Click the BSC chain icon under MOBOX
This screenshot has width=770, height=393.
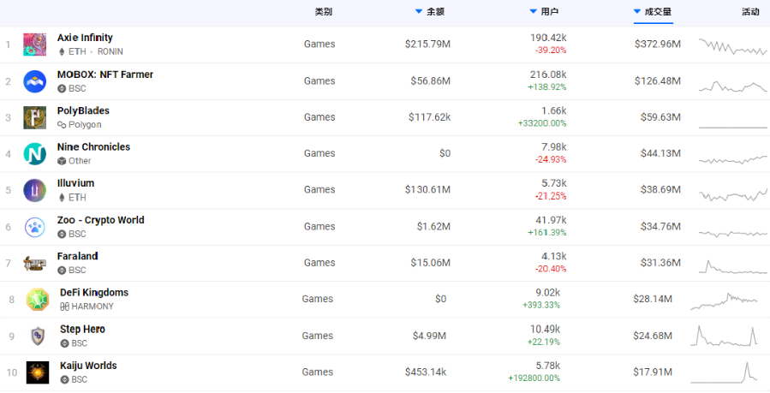pos(62,89)
